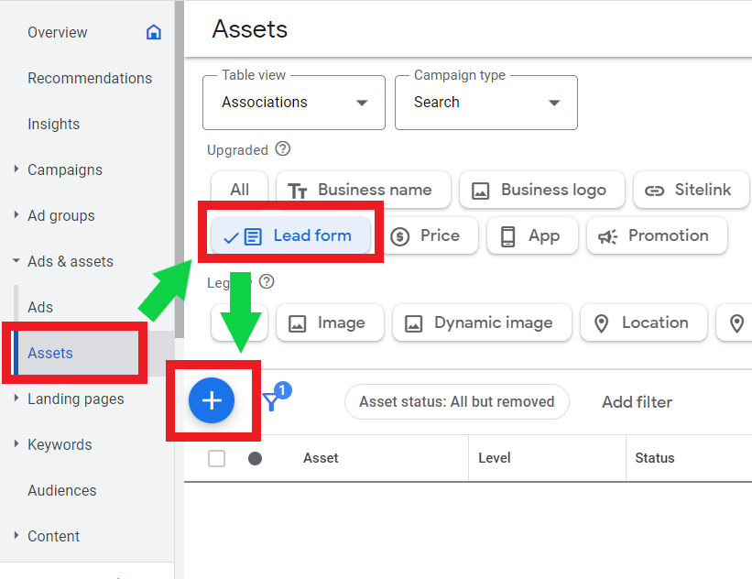
Task: Click the blue plus icon to create an asset
Action: click(x=212, y=401)
